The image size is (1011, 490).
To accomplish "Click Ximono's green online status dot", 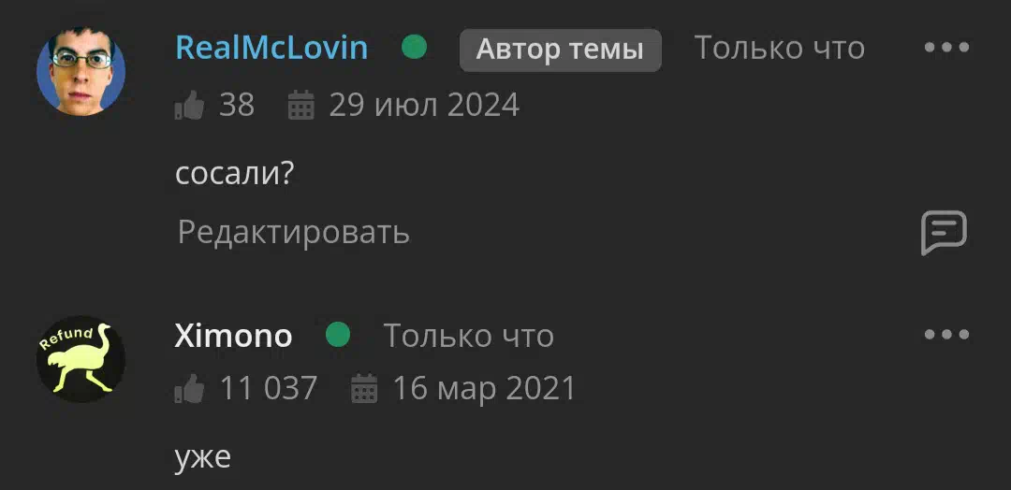I will coord(338,335).
